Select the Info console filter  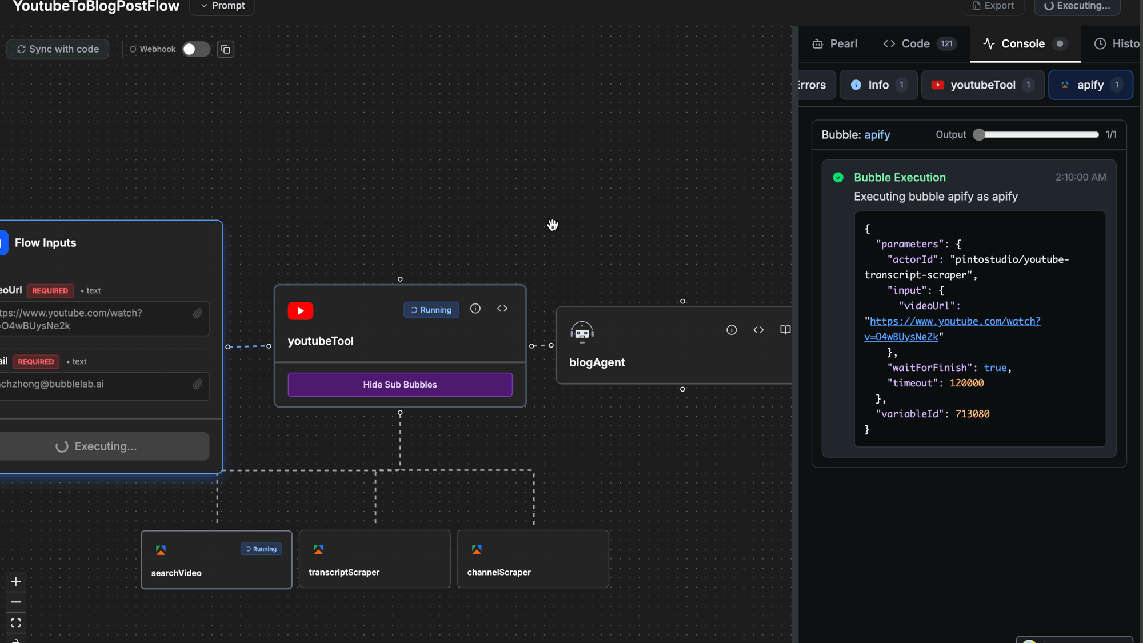click(x=878, y=85)
